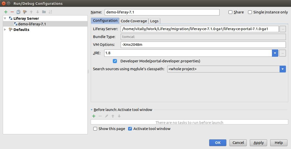Click the Name input field
This screenshot has width=291, height=149.
pos(162,12)
